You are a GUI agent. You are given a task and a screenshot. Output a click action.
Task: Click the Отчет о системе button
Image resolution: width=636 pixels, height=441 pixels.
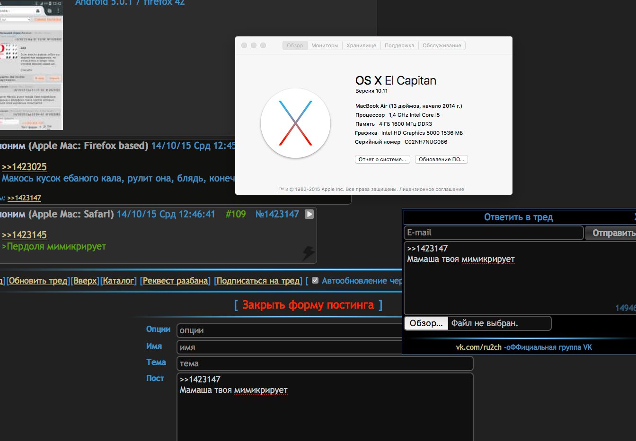click(x=382, y=159)
